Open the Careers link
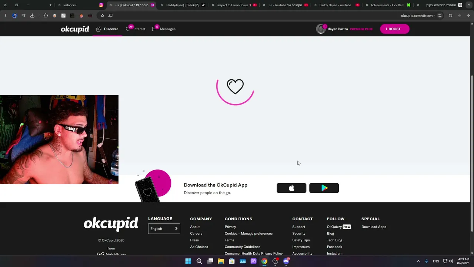The image size is (474, 267). coord(196,234)
